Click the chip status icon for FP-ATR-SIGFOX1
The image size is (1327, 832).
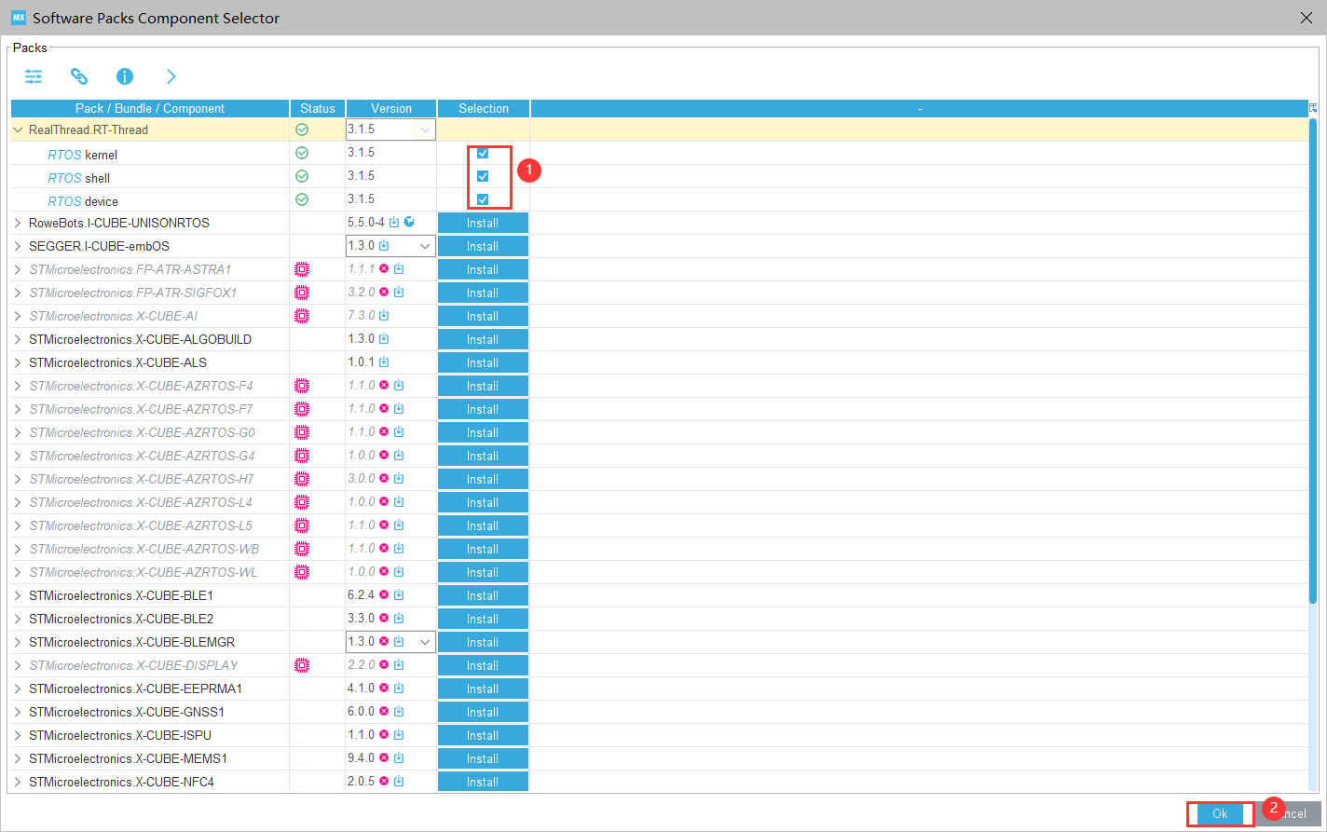tap(302, 293)
